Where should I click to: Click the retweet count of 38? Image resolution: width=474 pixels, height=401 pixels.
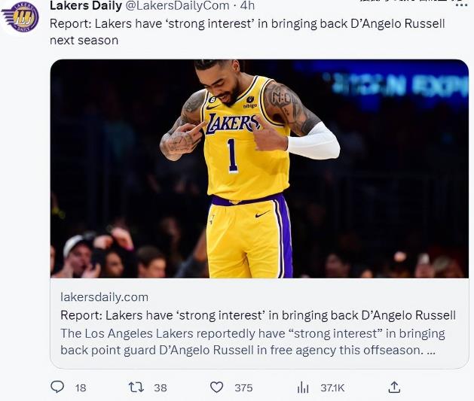(160, 387)
